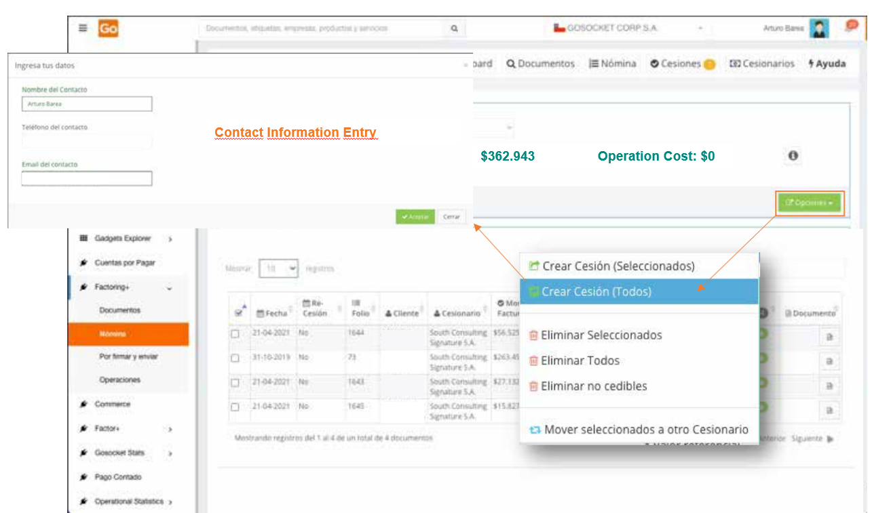The width and height of the screenshot is (872, 513).
Task: Open the Mostrar registros count dropdown
Action: pyautogui.click(x=279, y=269)
